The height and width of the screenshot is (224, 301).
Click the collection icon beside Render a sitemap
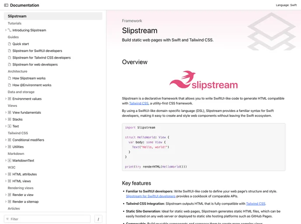[x=10, y=202]
